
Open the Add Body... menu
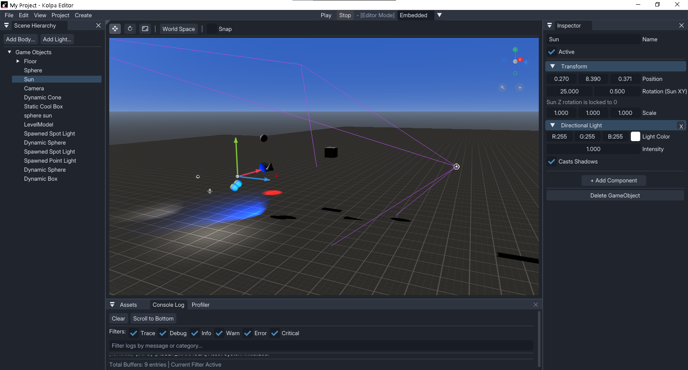20,39
